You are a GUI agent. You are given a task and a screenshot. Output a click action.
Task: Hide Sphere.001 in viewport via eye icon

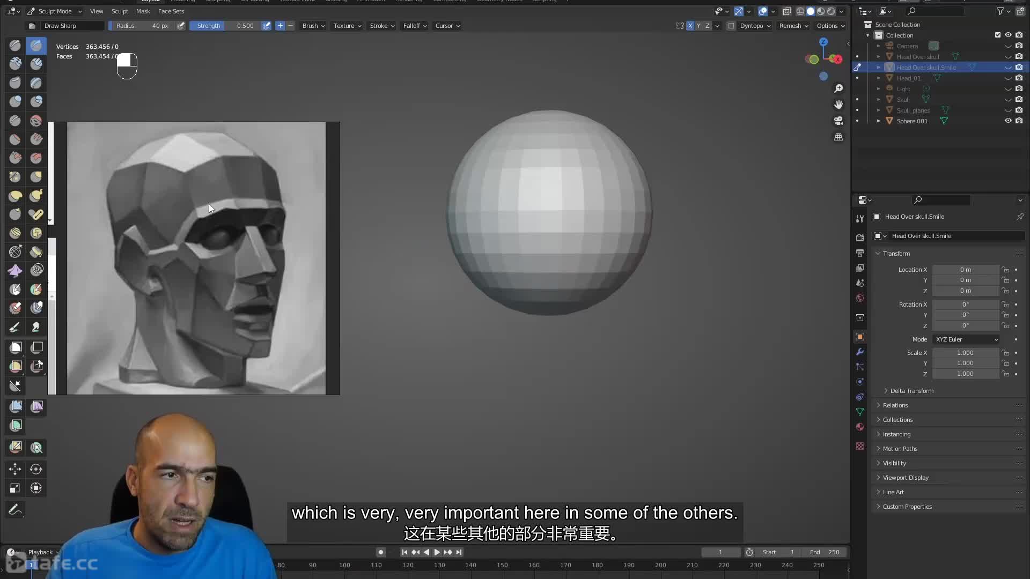[x=1008, y=121]
